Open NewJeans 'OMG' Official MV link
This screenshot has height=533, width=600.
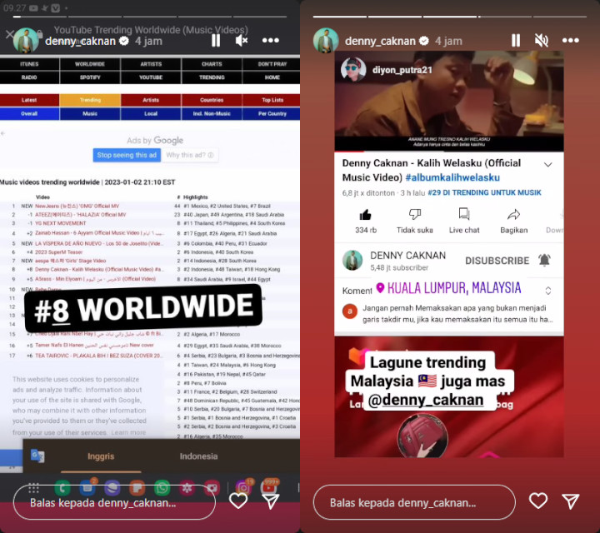click(x=77, y=206)
